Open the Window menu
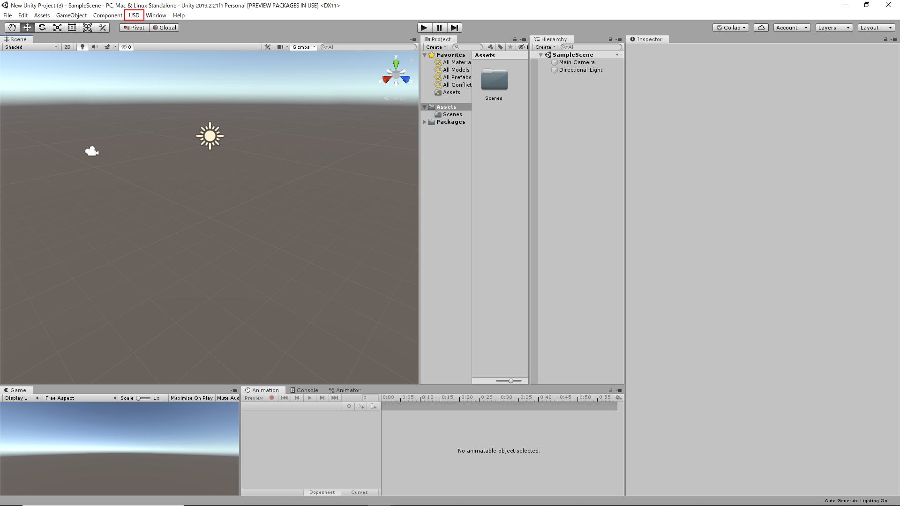 coord(156,15)
